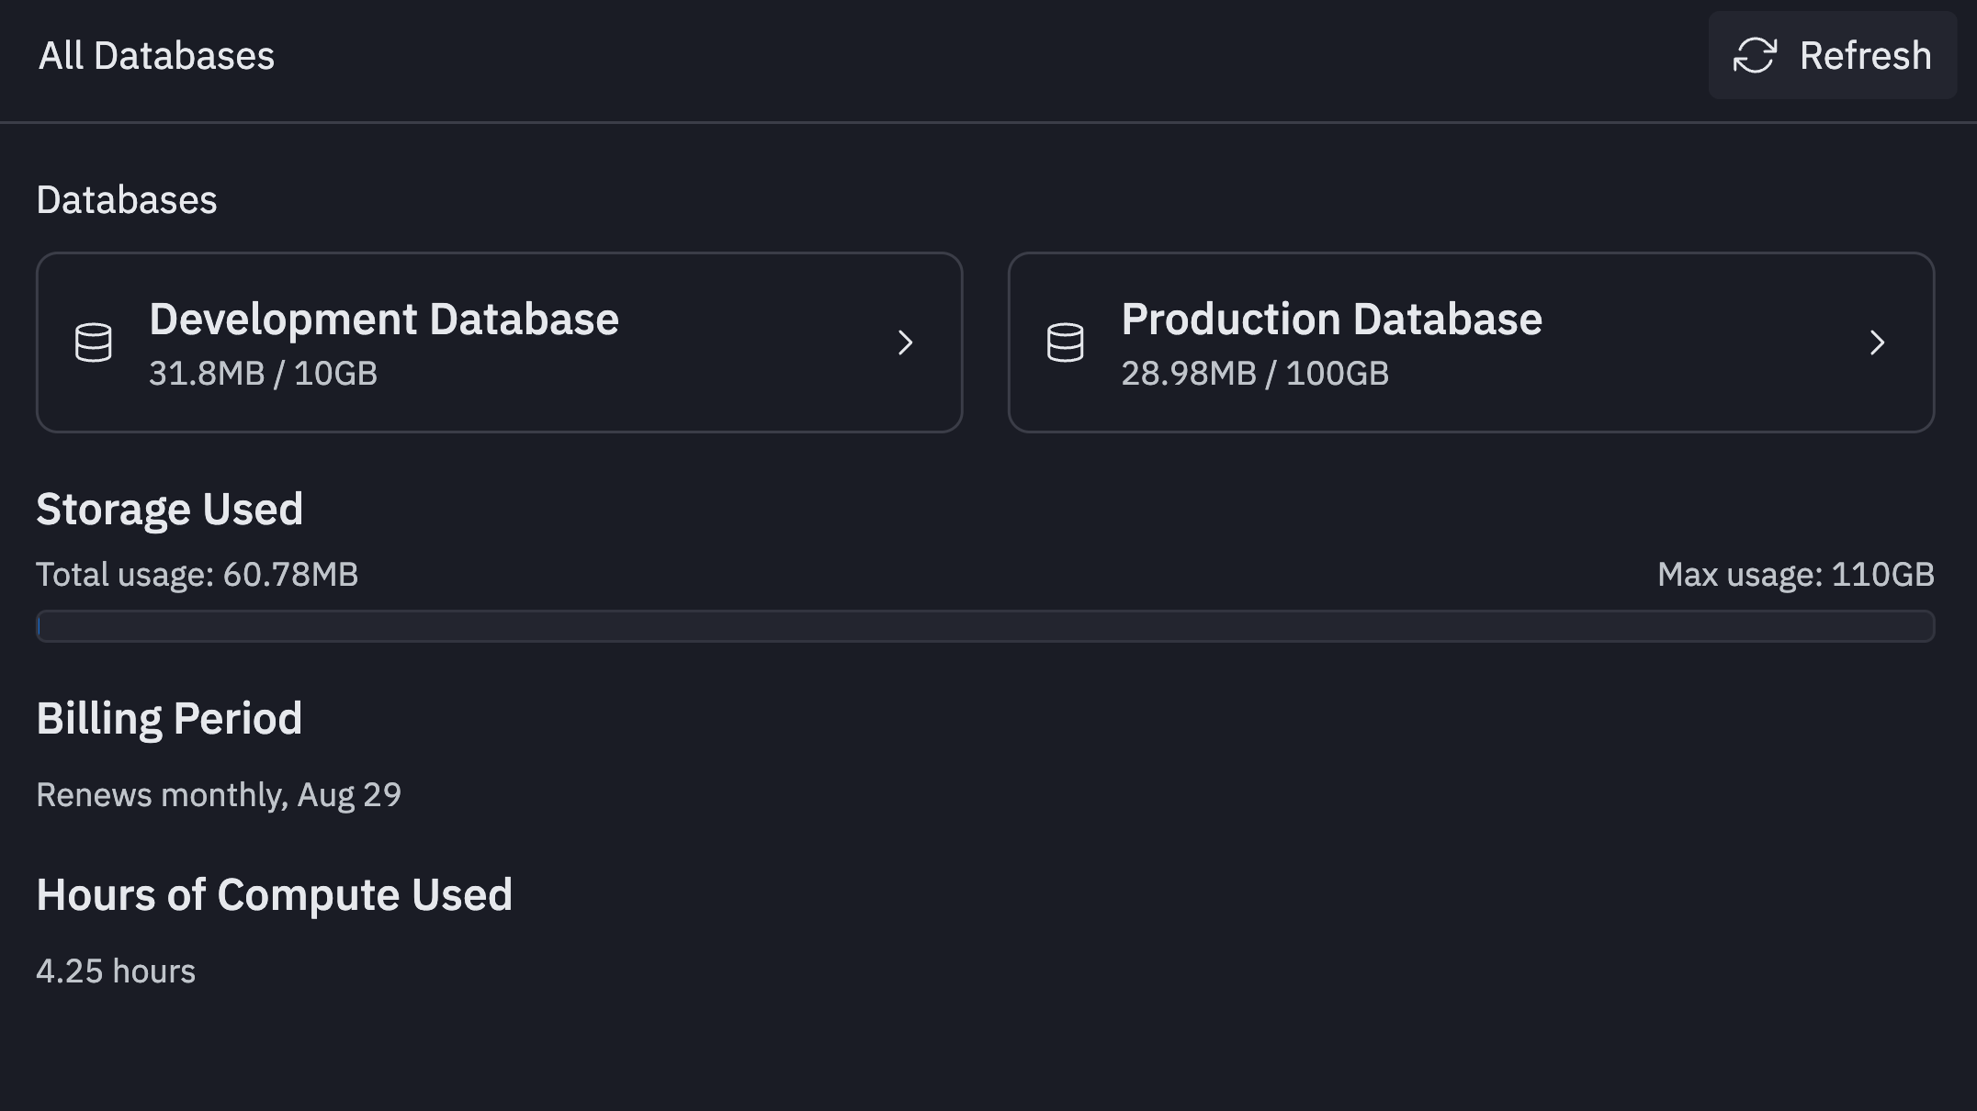Screen dimensions: 1977x1111
Task: Click the 4.25 hours value
Action: (x=116, y=971)
